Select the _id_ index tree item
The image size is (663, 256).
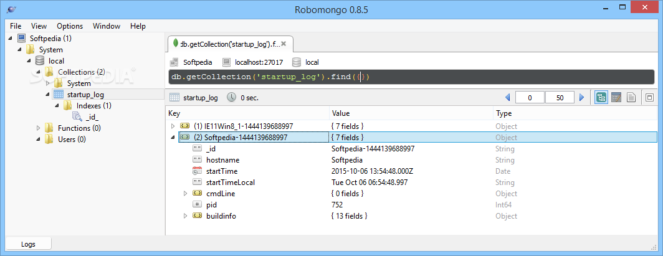[x=92, y=117]
